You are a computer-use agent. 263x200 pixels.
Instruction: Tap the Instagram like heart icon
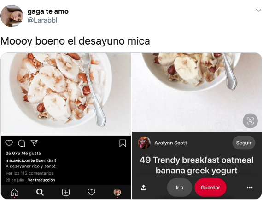9,143
